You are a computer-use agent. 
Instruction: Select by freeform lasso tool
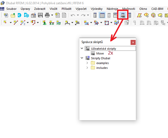click(x=160, y=15)
